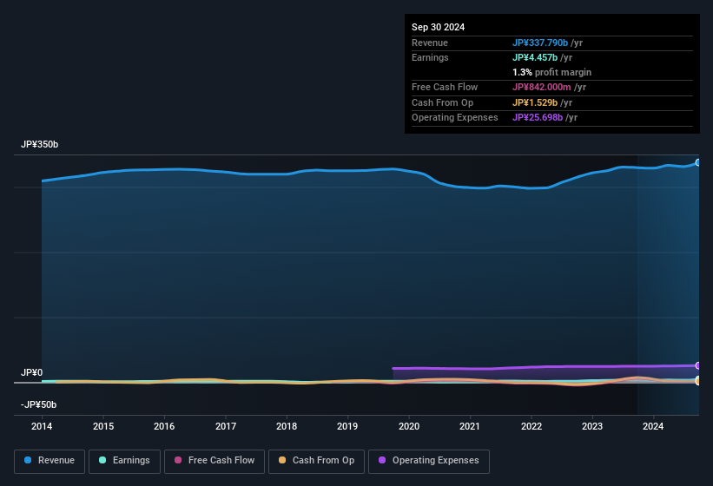Click the 1.3% profit margin text

point(551,72)
